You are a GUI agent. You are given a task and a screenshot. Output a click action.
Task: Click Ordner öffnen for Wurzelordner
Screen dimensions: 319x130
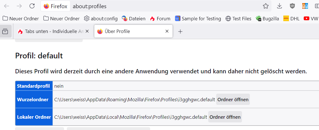[233, 99]
